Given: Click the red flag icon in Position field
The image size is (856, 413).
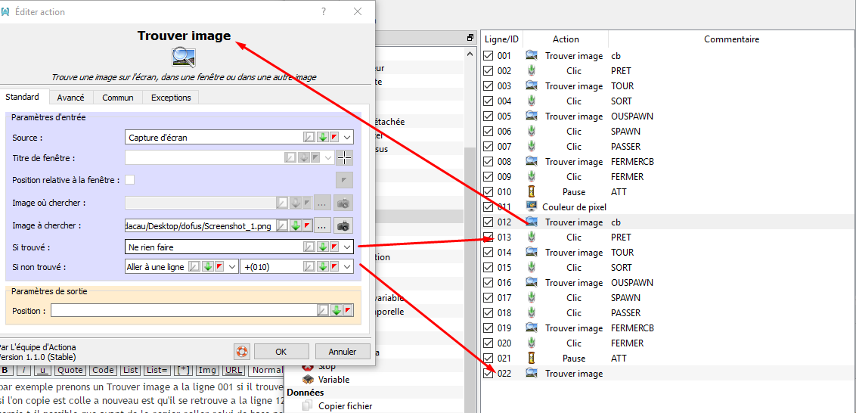Looking at the screenshot, I should pos(348,311).
